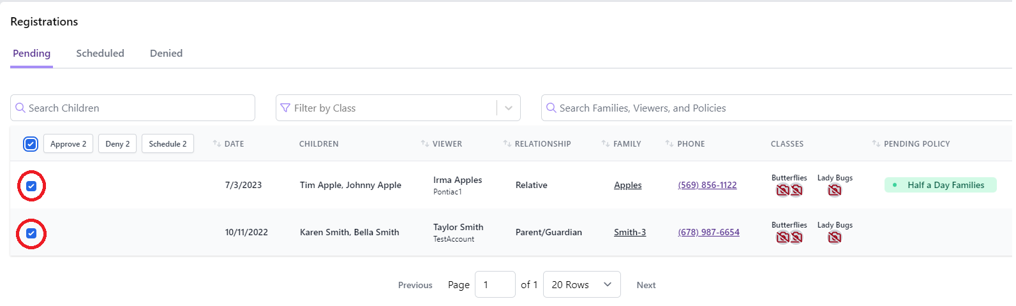This screenshot has width=1016, height=306.
Task: Open the Denied tab
Action: click(x=166, y=54)
